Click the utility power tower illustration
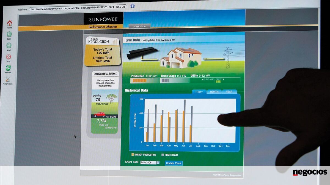330x185 pixels. [x=228, y=58]
